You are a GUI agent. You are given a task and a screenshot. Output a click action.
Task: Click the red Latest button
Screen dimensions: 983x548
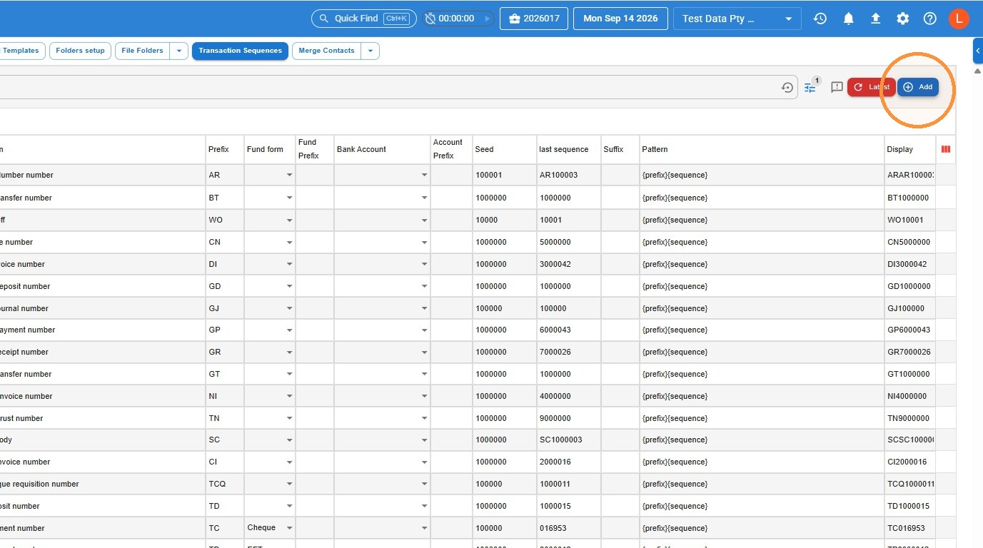pyautogui.click(x=872, y=87)
